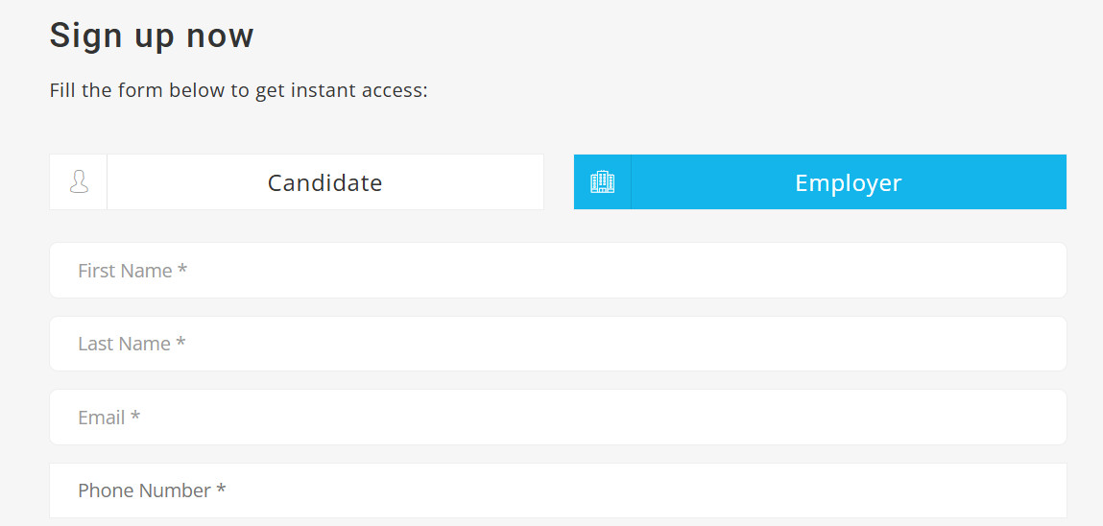This screenshot has width=1103, height=526.
Task: Click the person silhouette icon beside Candidate
Action: tap(79, 182)
